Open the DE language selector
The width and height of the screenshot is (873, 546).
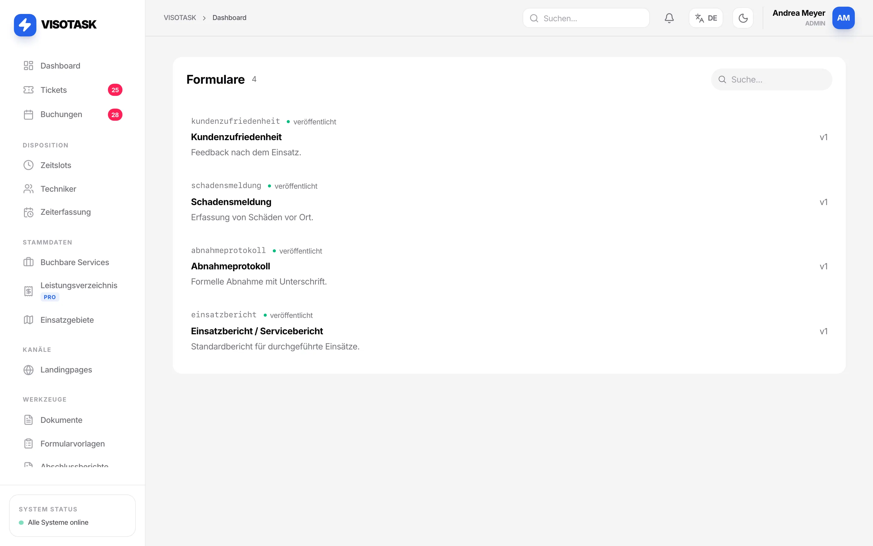706,18
